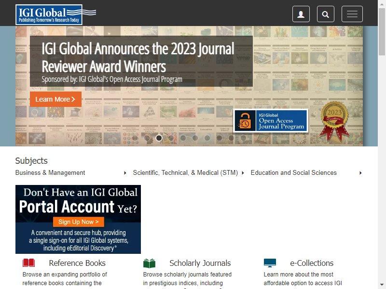The width and height of the screenshot is (386, 289).
Task: Open the search magnifier icon in header
Action: coord(325,14)
